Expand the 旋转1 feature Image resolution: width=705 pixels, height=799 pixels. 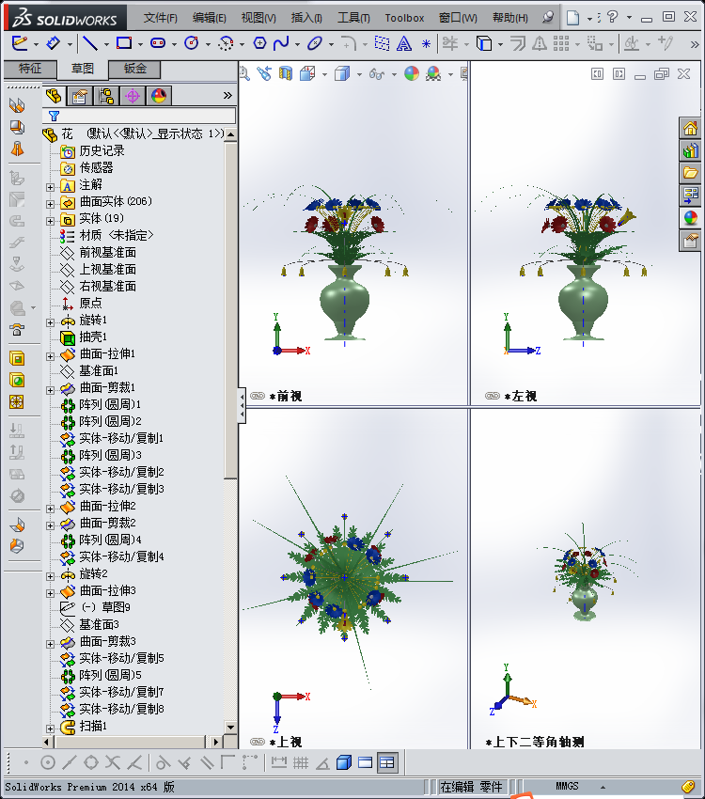[x=50, y=322]
